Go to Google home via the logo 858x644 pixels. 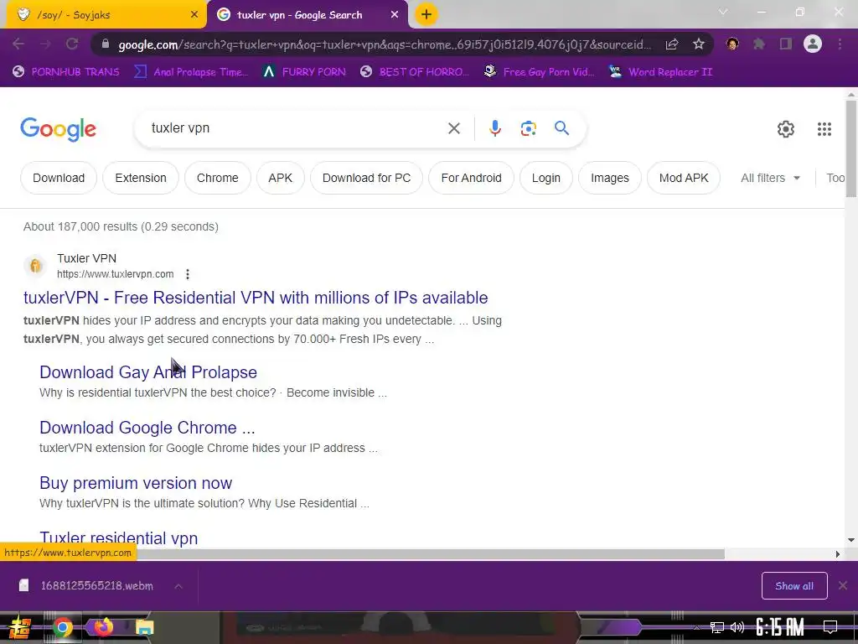click(58, 130)
